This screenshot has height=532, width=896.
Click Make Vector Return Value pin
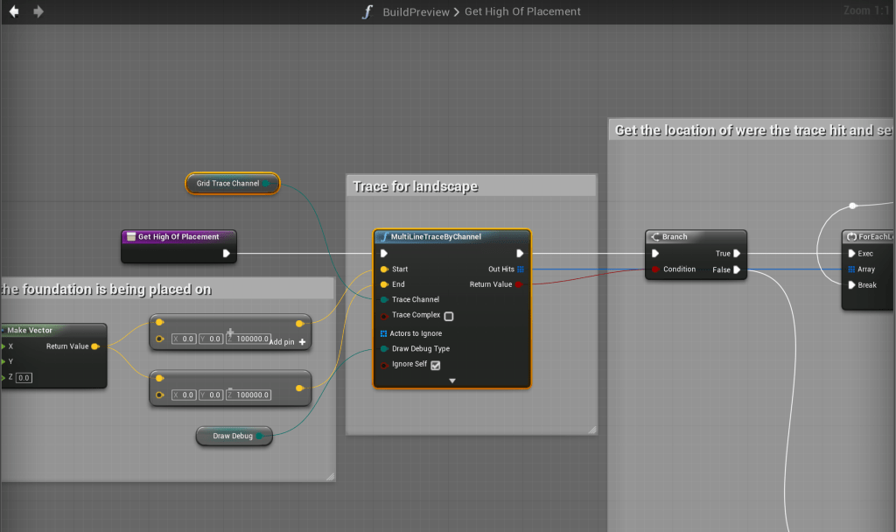(x=94, y=346)
